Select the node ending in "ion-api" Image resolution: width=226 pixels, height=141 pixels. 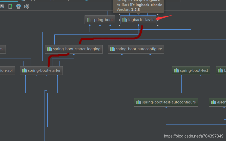(7, 70)
